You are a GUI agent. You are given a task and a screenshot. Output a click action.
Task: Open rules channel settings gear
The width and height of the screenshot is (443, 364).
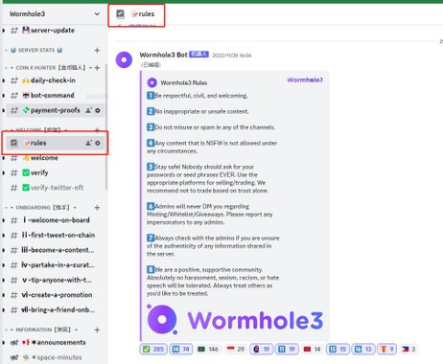(x=98, y=143)
